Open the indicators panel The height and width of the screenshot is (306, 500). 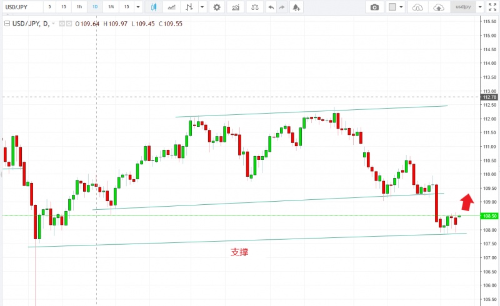[235, 7]
